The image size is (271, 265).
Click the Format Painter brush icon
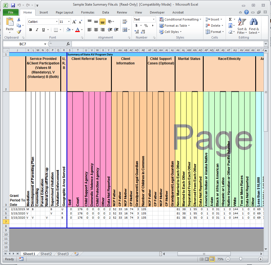19,32
